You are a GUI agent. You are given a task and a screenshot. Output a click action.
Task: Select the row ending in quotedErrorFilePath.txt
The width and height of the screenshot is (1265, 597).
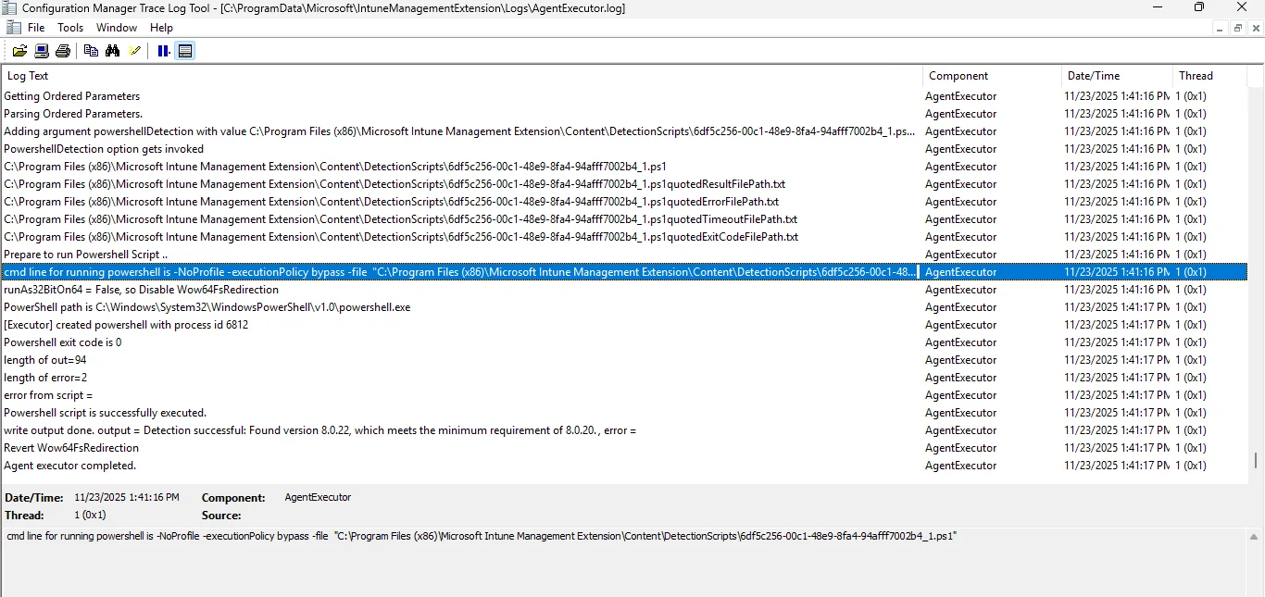624,202
